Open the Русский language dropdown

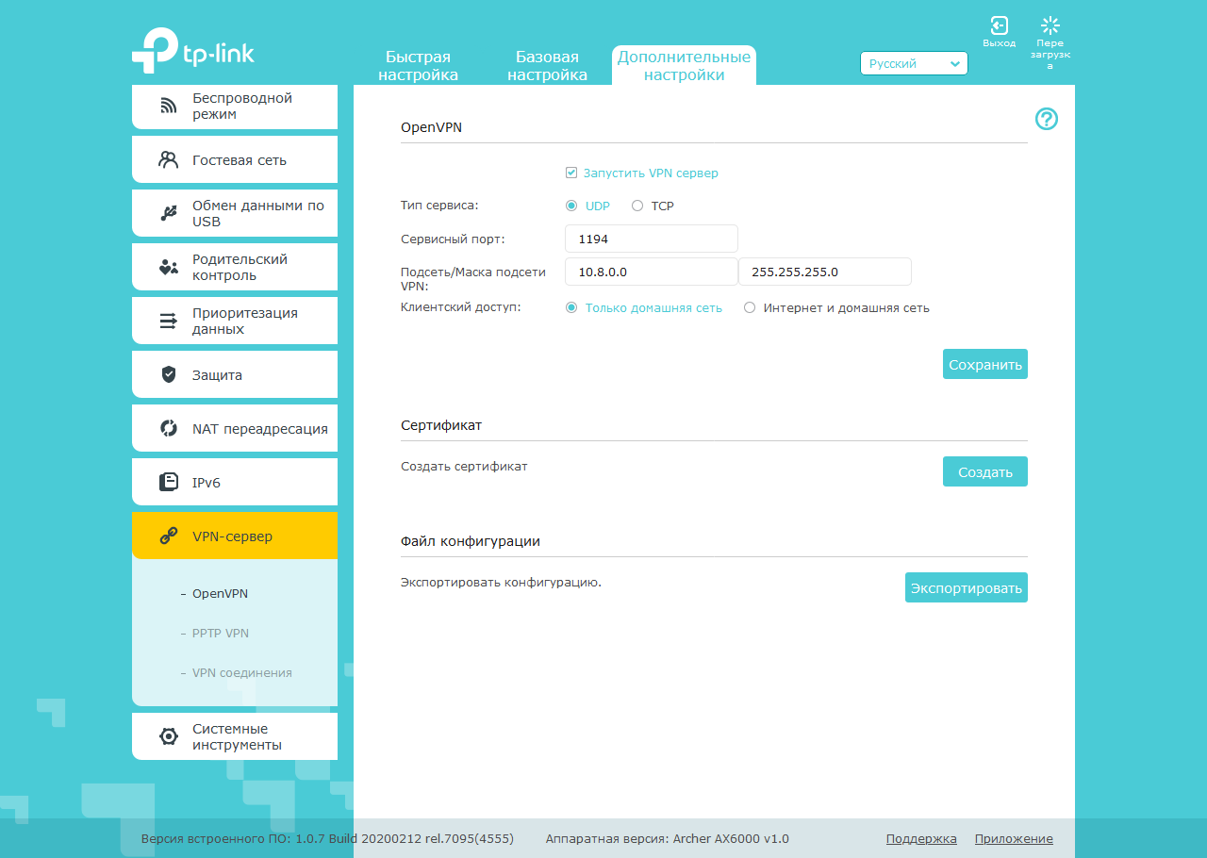click(914, 63)
